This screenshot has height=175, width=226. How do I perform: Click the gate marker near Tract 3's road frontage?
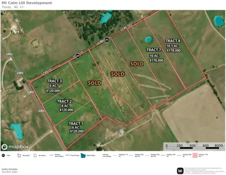coord(78,56)
